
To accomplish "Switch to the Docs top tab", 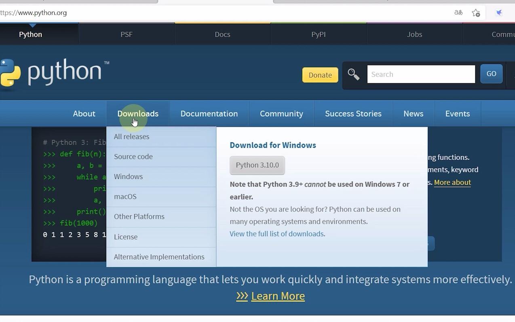I will click(222, 34).
